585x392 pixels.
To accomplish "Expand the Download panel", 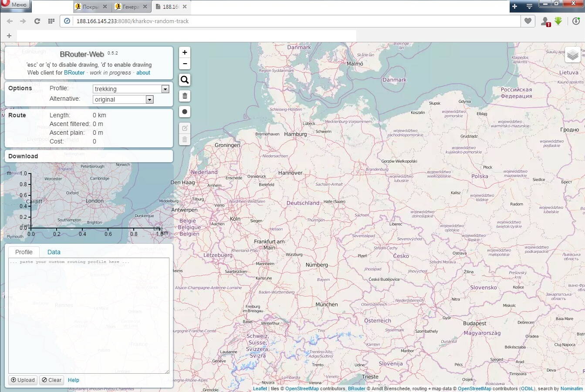I will (23, 156).
